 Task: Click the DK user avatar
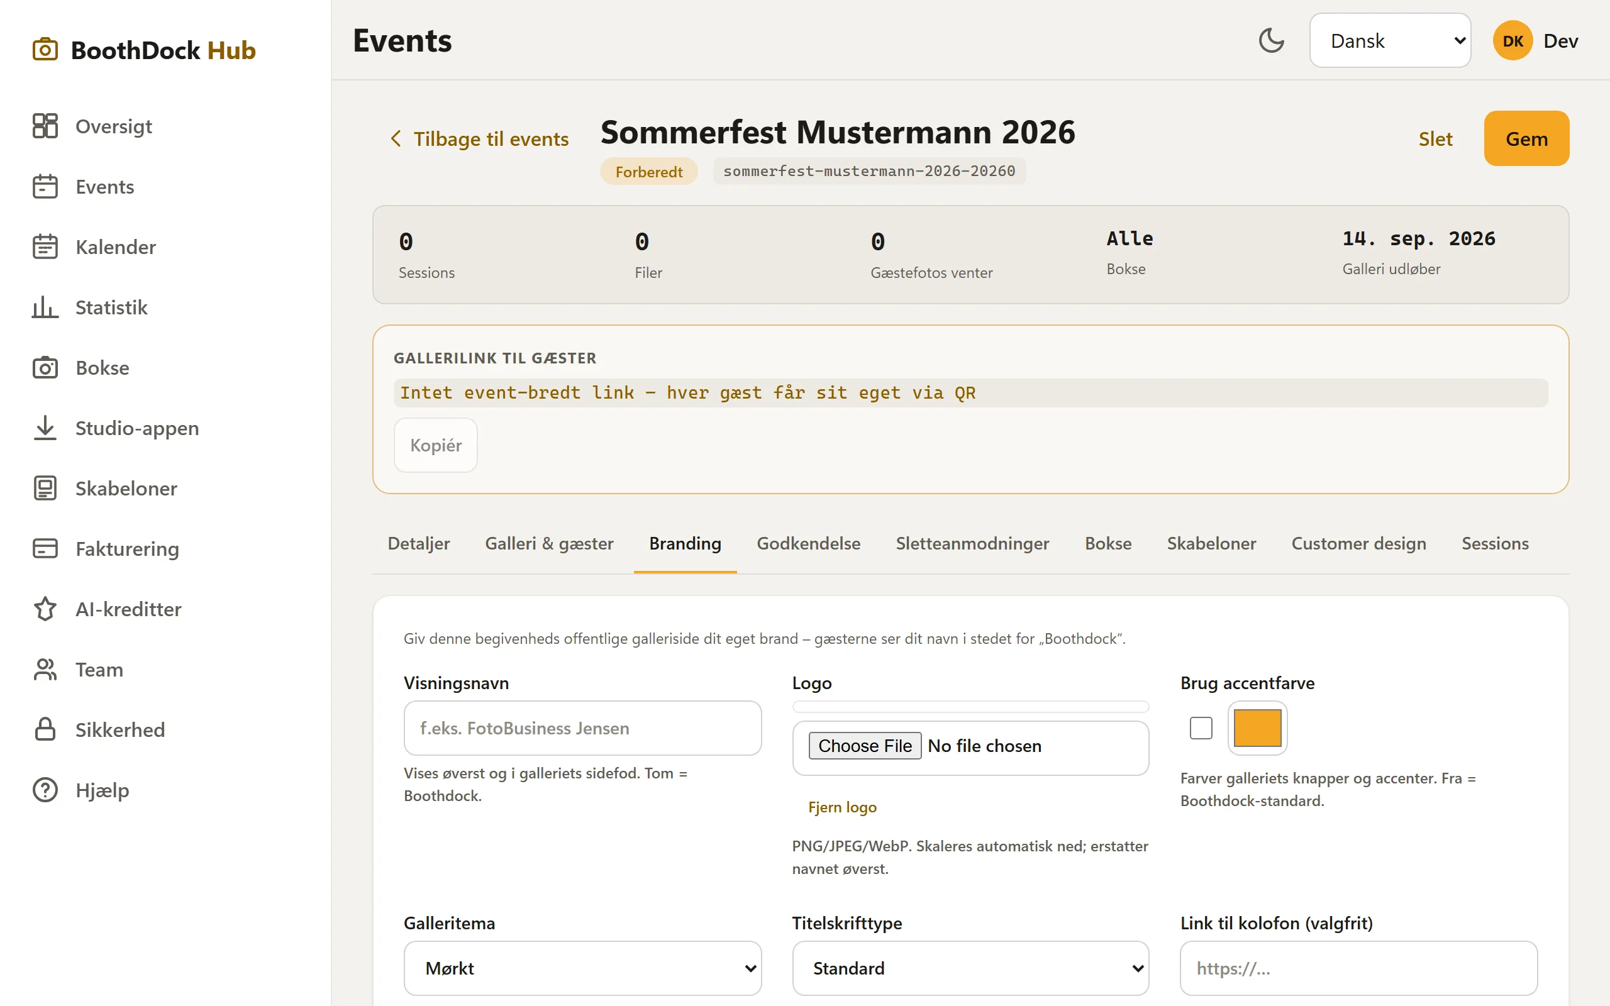pyautogui.click(x=1513, y=41)
